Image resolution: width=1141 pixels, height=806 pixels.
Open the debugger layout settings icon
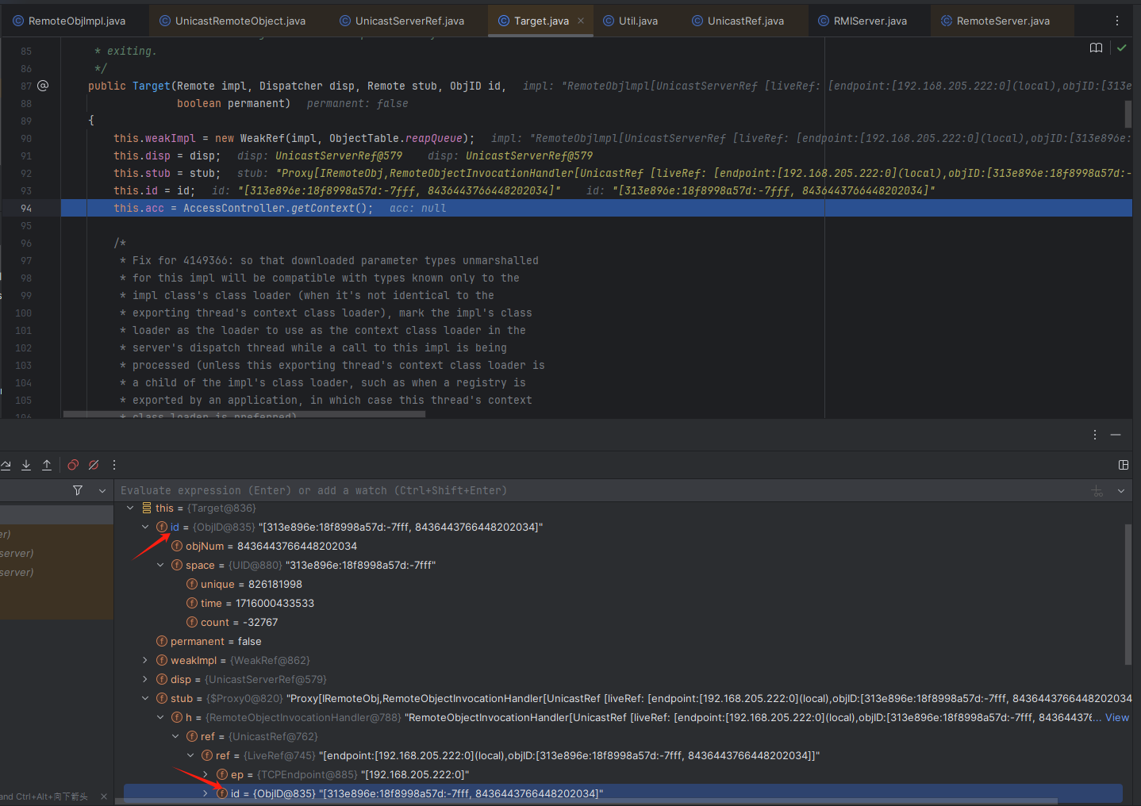pos(1124,465)
